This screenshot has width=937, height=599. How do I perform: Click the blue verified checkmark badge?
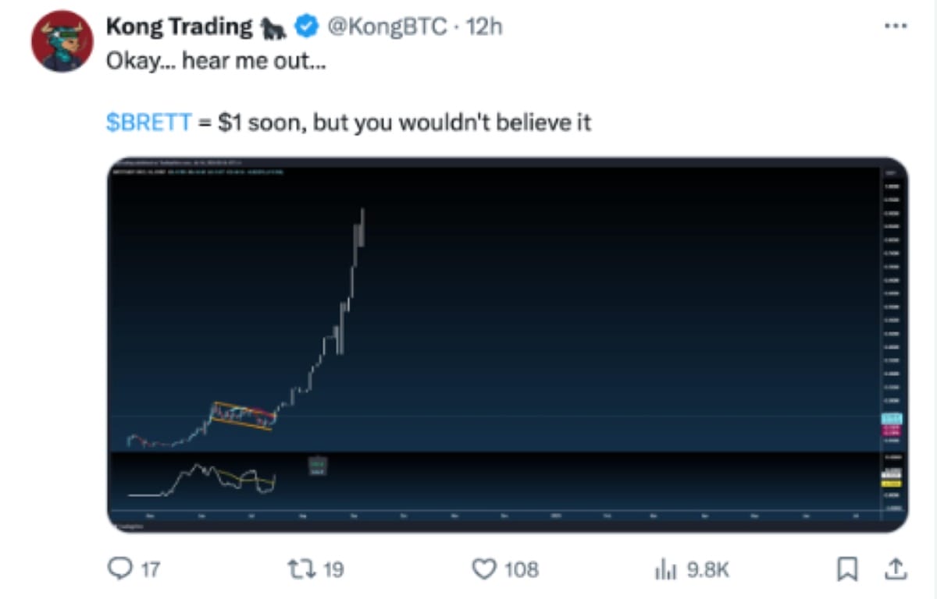(x=305, y=27)
